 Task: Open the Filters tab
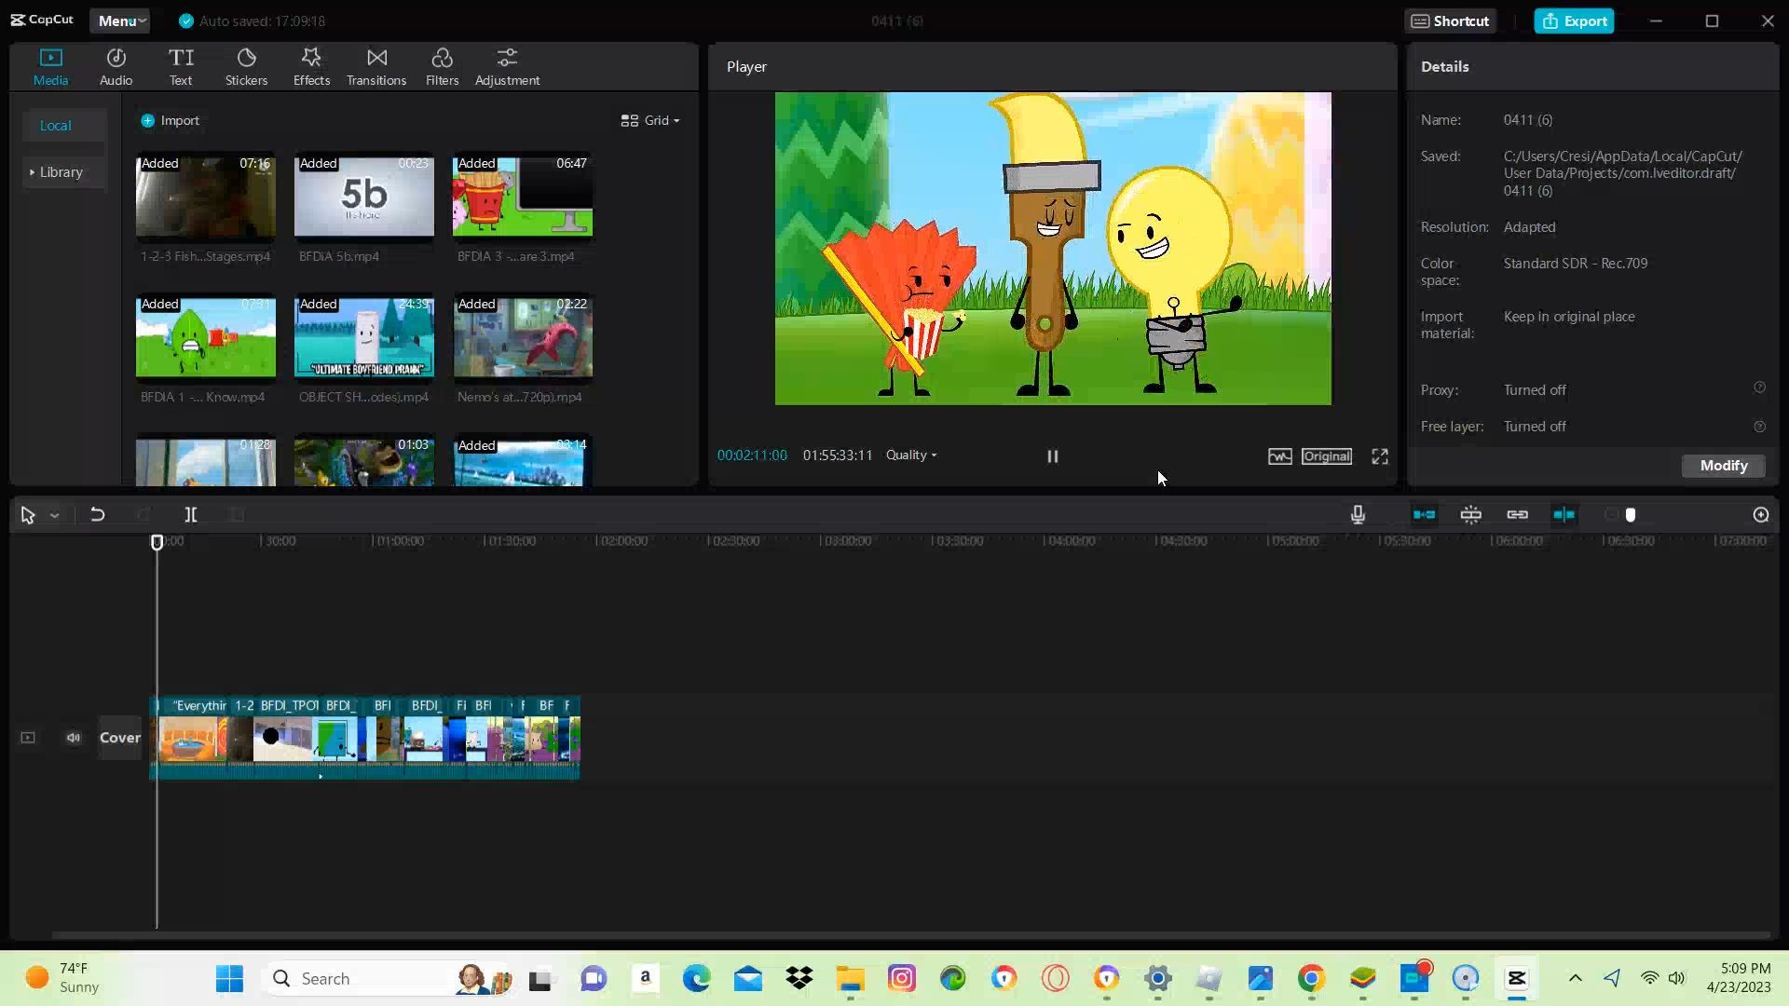(442, 67)
